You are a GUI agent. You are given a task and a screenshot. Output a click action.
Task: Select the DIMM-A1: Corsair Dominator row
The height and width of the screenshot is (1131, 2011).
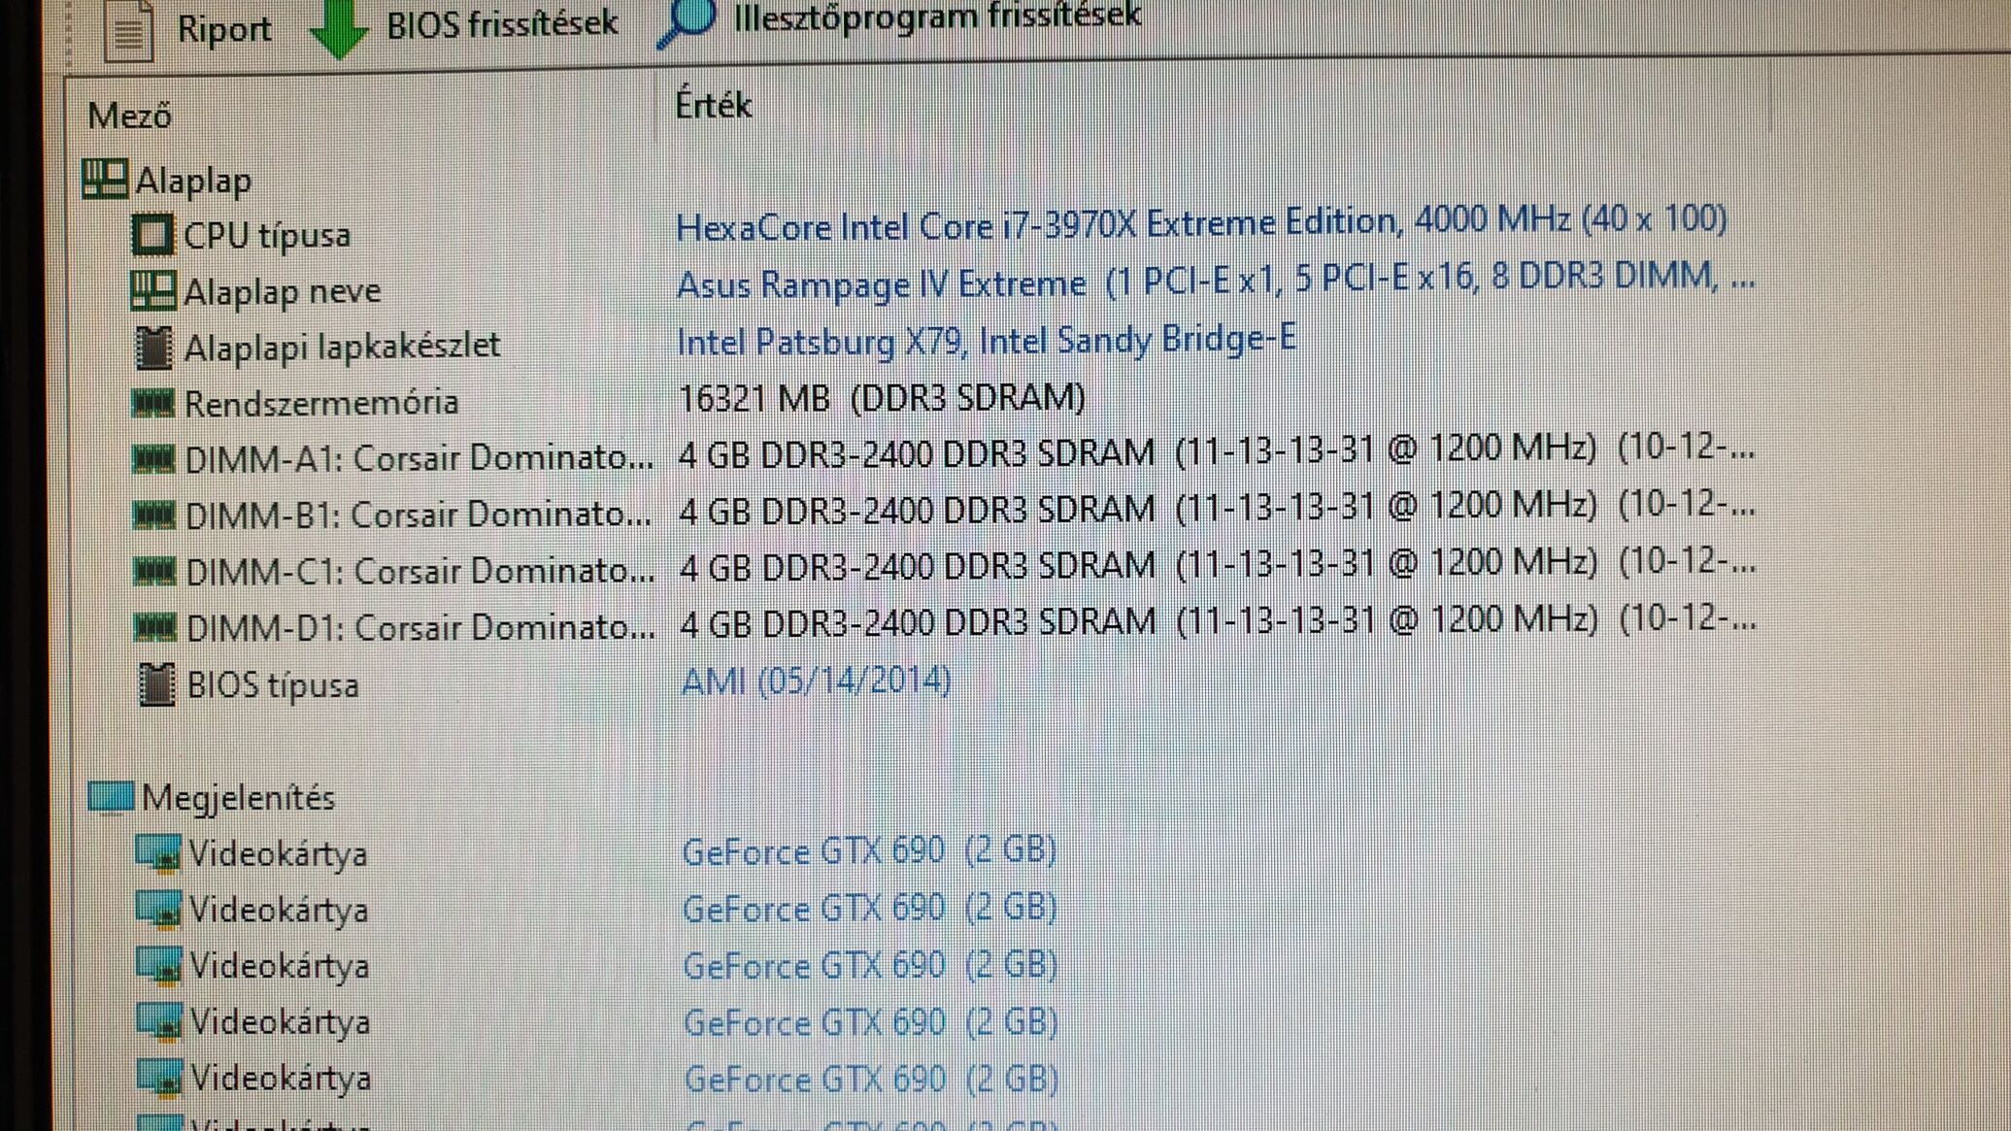419,458
